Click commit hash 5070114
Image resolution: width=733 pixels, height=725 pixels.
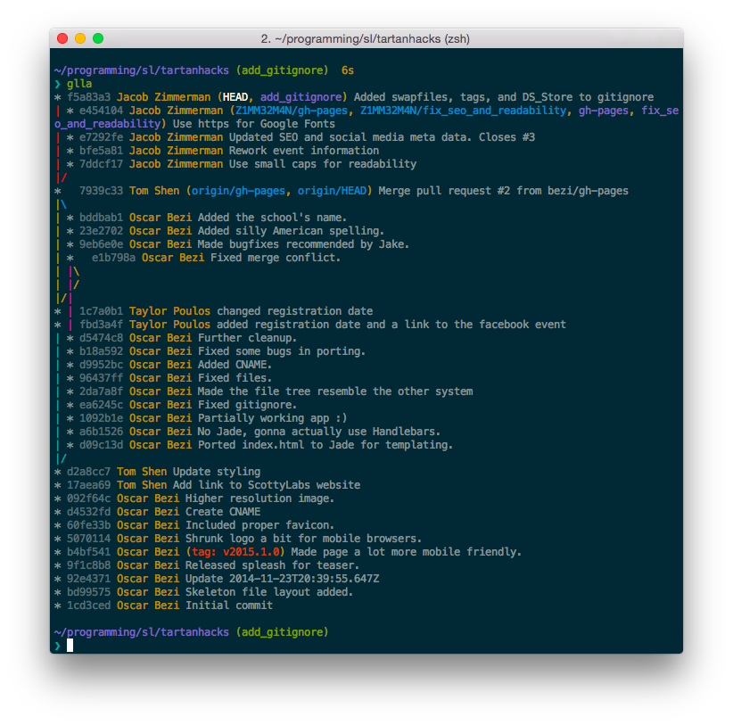click(x=89, y=539)
